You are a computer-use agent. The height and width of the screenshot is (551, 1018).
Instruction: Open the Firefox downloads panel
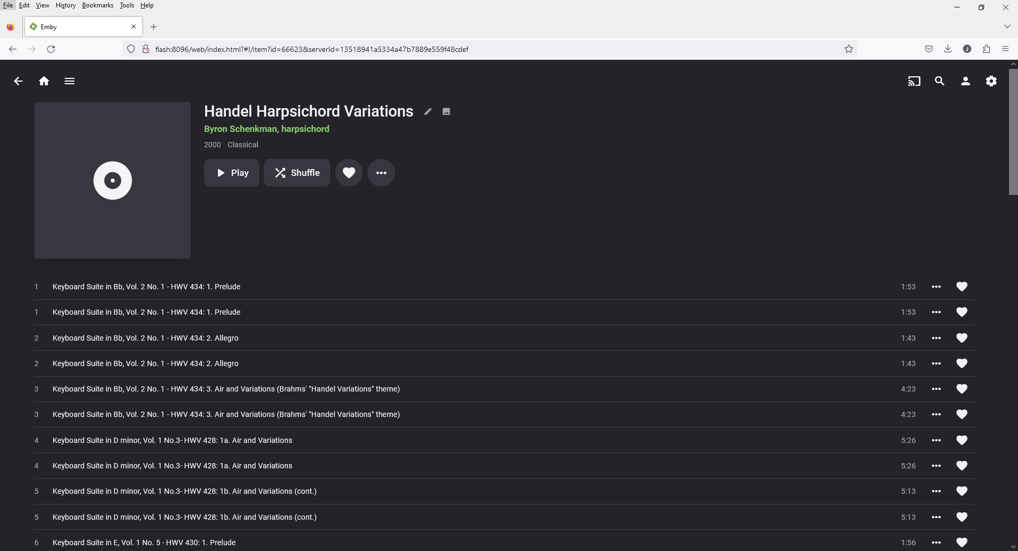(x=948, y=49)
